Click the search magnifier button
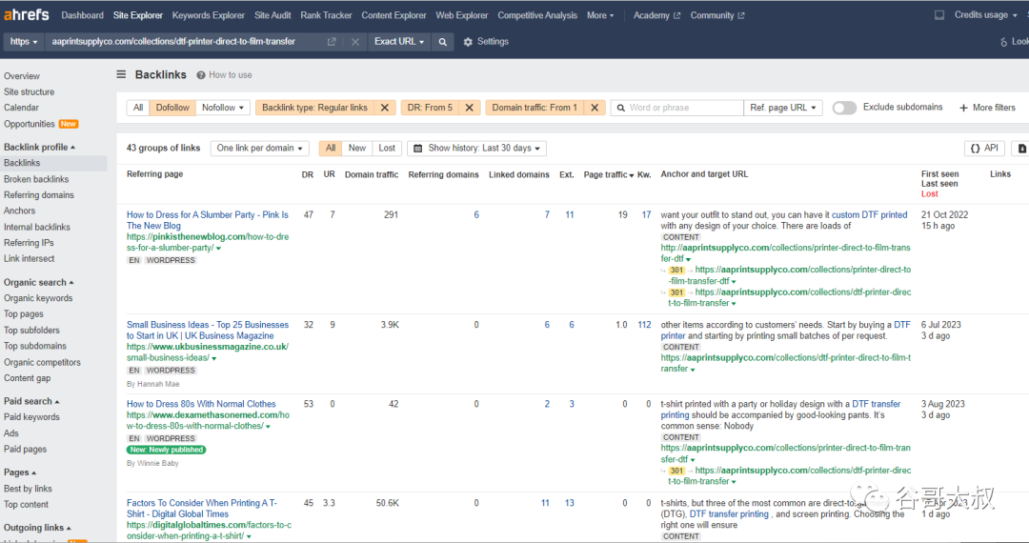 click(x=443, y=41)
